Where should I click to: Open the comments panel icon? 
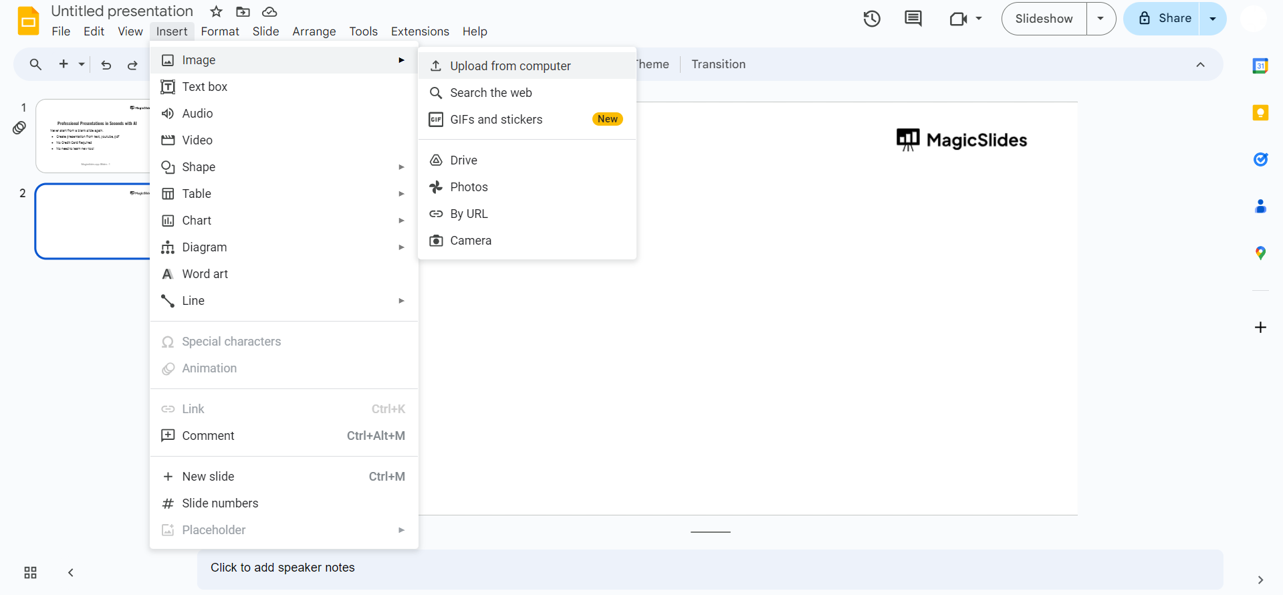coord(913,19)
